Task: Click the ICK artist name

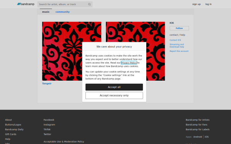Action: [172, 23]
